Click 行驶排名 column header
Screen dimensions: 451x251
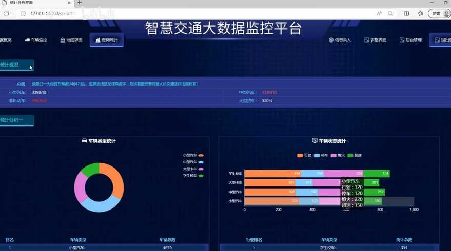coord(254,240)
